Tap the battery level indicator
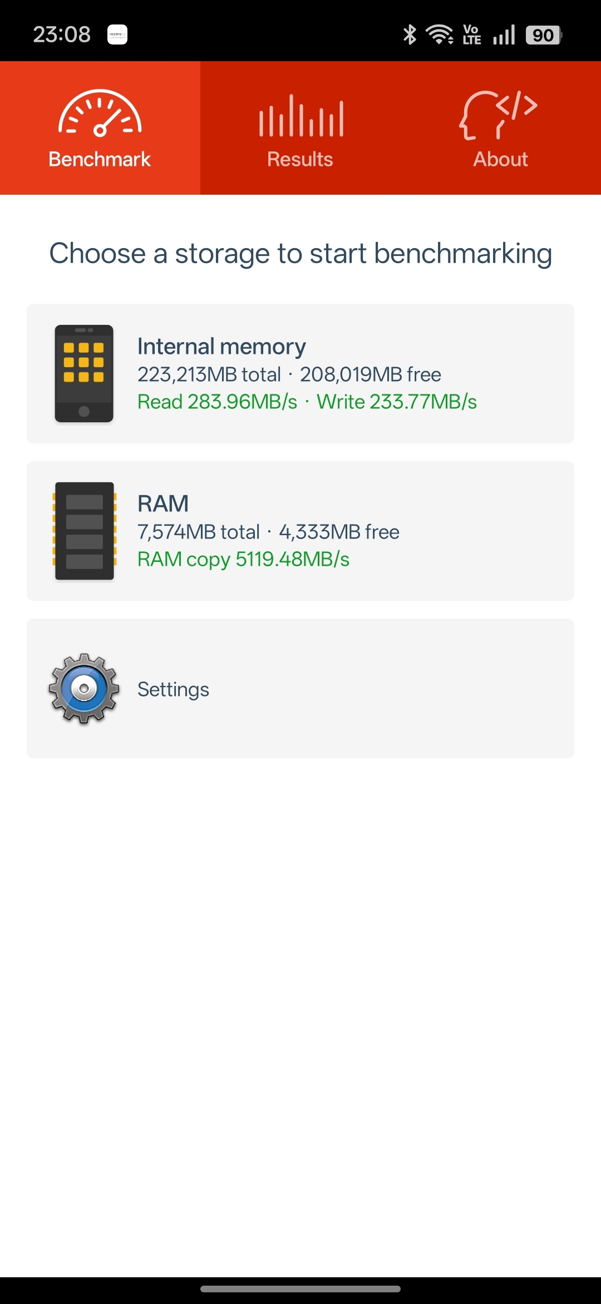 [544, 35]
